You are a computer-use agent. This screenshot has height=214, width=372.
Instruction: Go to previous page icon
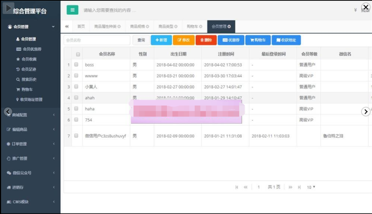click(x=246, y=187)
